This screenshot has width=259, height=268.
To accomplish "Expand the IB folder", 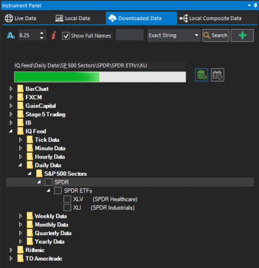I will (x=11, y=123).
